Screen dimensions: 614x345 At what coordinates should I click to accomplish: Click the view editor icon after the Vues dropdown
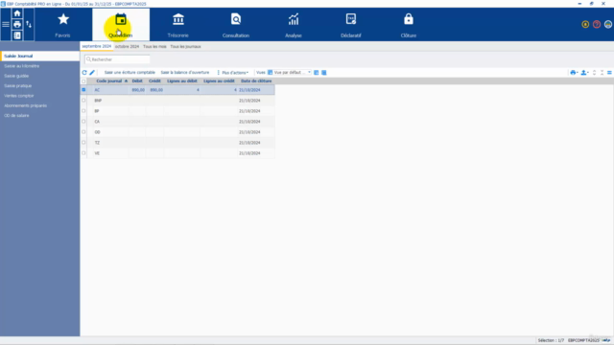pyautogui.click(x=317, y=73)
